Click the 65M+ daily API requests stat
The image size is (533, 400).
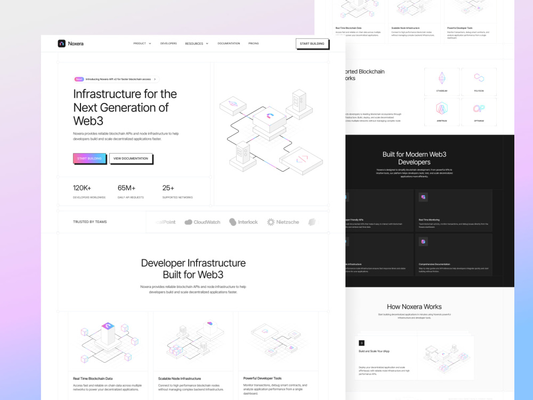pos(131,192)
